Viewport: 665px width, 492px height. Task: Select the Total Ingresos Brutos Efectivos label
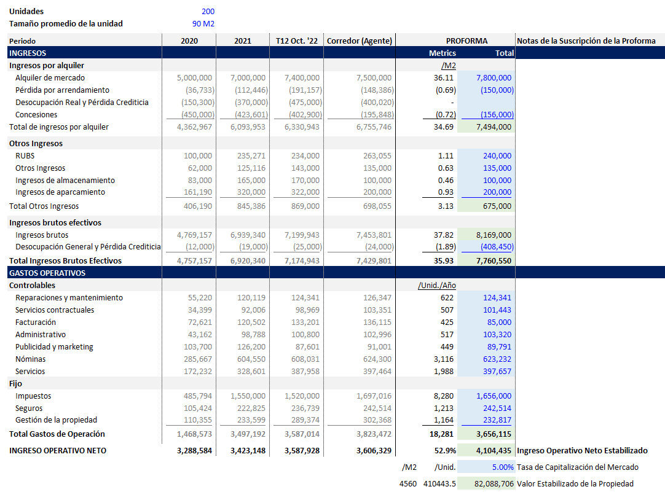coord(65,260)
